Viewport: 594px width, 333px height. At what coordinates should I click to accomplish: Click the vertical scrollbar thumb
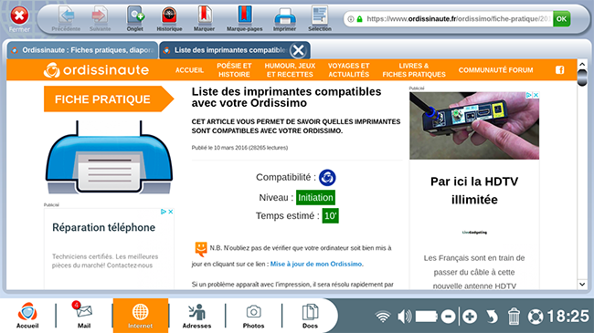click(x=582, y=78)
